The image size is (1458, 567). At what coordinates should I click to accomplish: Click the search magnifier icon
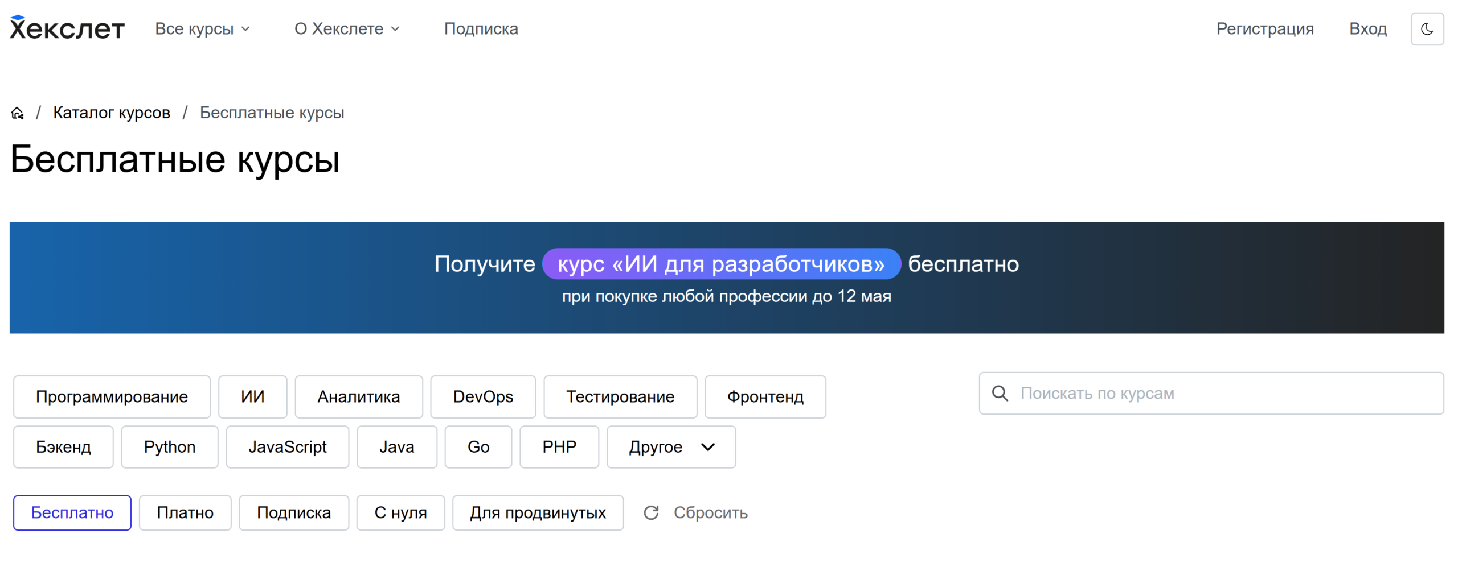1000,393
